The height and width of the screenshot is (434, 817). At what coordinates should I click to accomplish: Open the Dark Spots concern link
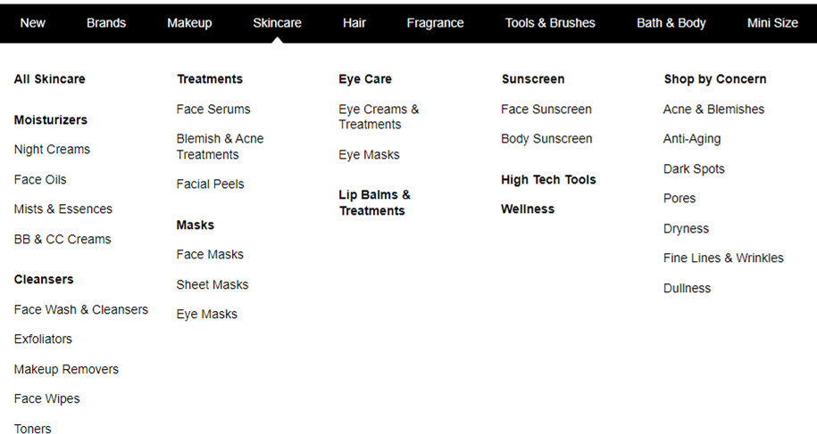pos(694,169)
